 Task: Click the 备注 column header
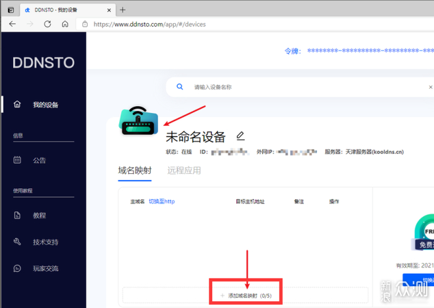point(299,202)
